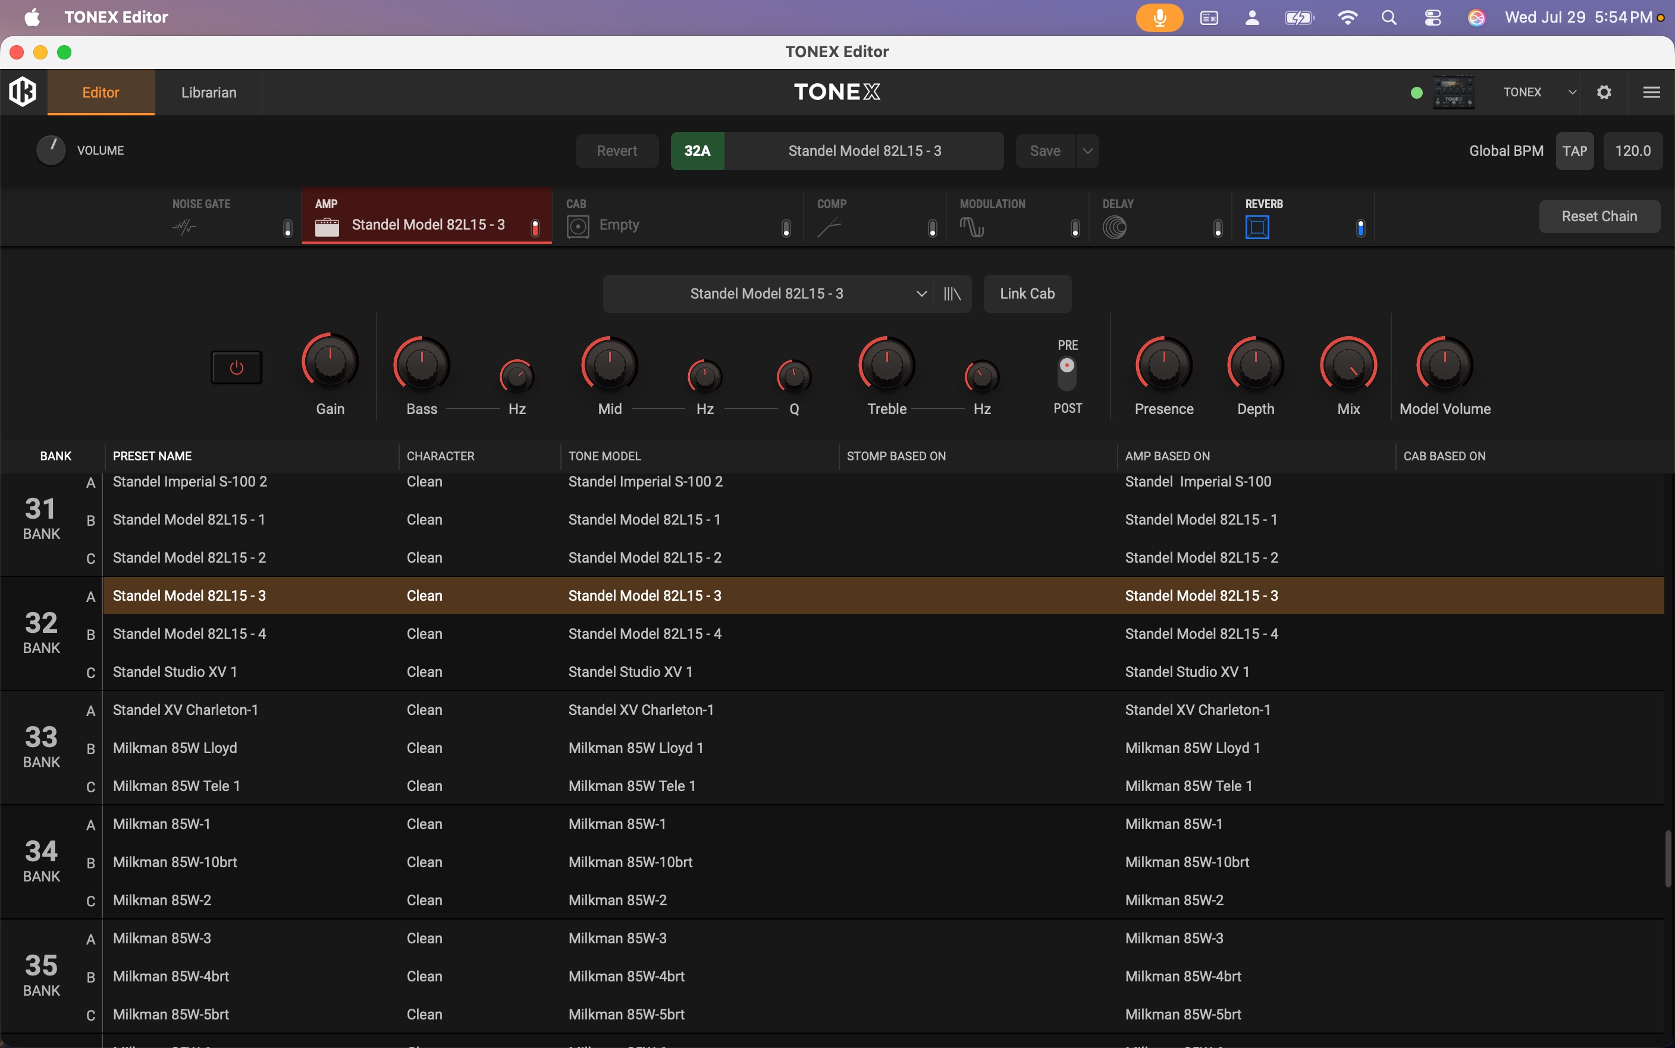Click the Gain knob
Image resolution: width=1675 pixels, height=1048 pixels.
pos(330,361)
